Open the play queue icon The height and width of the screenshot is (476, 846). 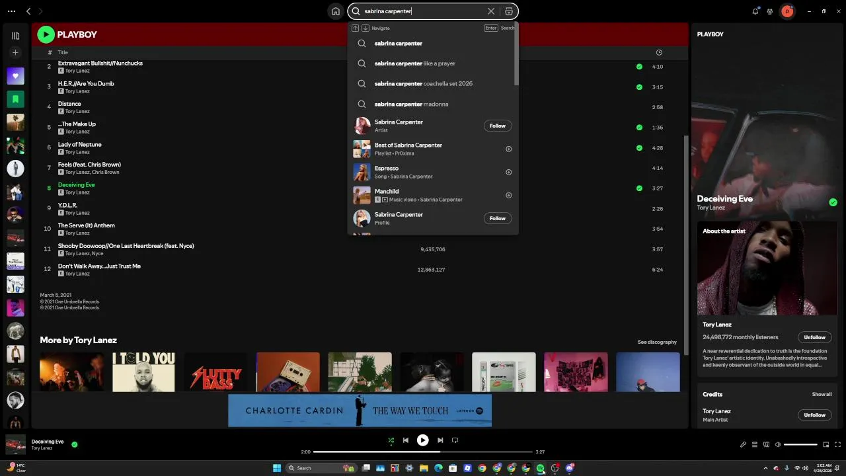click(x=755, y=445)
